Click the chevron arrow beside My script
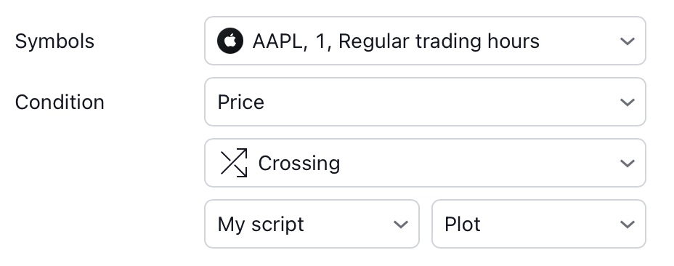The image size is (674, 266). pyautogui.click(x=401, y=225)
